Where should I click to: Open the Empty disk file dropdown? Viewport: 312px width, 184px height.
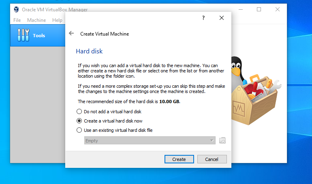[150, 141]
